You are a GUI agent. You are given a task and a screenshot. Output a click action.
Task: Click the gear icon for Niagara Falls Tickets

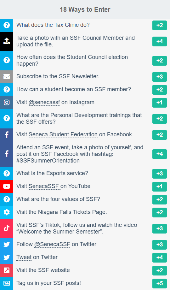(x=7, y=212)
